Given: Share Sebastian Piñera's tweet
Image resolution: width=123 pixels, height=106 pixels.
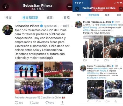Looking at the screenshot, I should point(62,103).
